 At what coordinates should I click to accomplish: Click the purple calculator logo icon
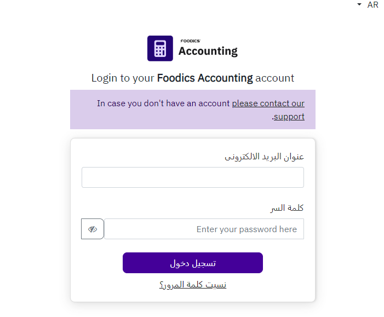tap(160, 48)
